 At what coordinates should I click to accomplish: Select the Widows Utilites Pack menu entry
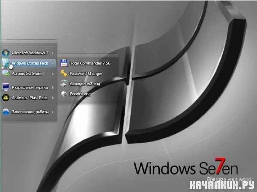click(x=28, y=63)
